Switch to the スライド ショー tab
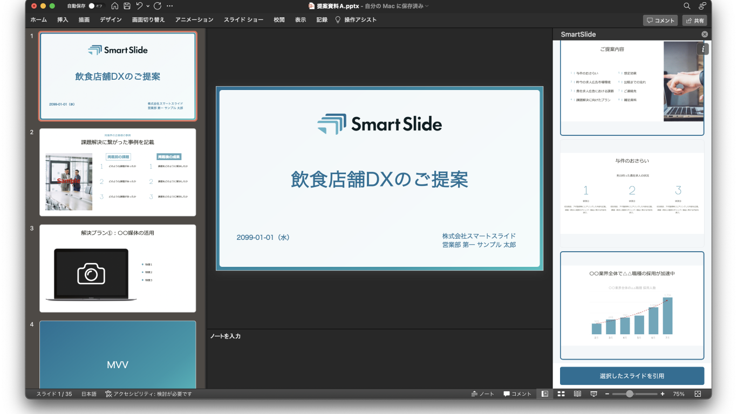737x414 pixels. (244, 20)
